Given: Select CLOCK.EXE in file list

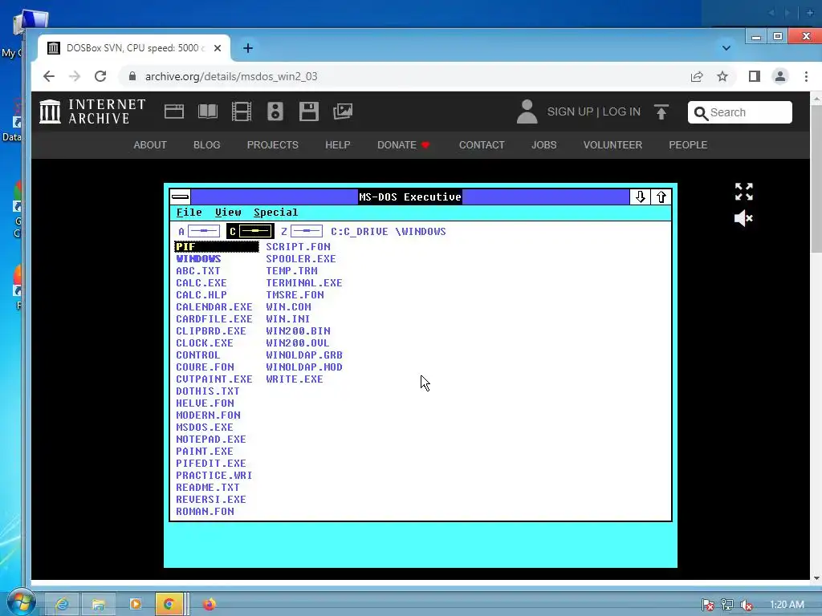Looking at the screenshot, I should (205, 343).
